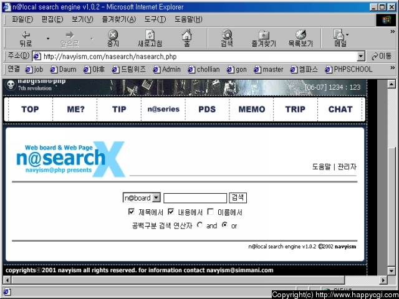
Task: Open the ME? navigation tab
Action: 75,110
